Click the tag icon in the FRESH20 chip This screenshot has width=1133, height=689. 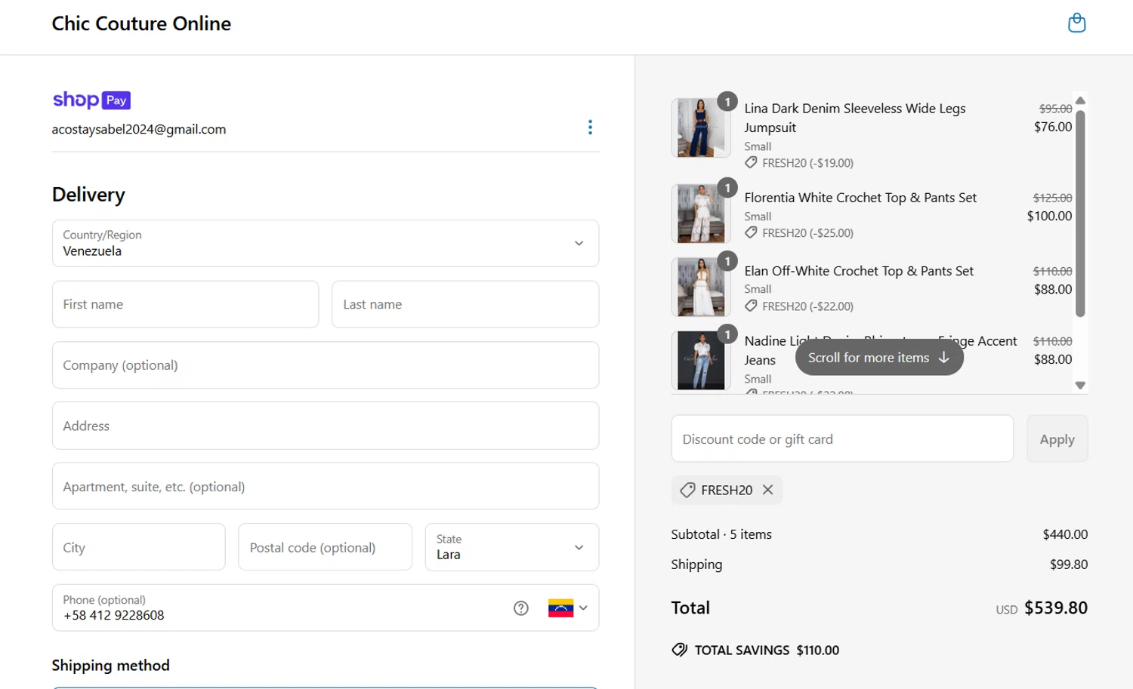click(687, 491)
